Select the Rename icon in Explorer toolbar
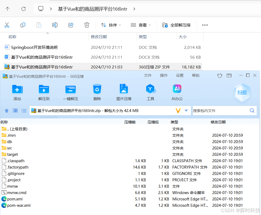The height and width of the screenshot is (215, 261). pyautogui.click(x=55, y=25)
